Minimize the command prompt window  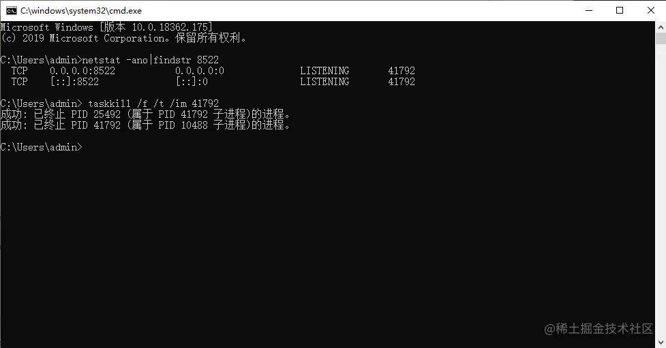pos(589,11)
